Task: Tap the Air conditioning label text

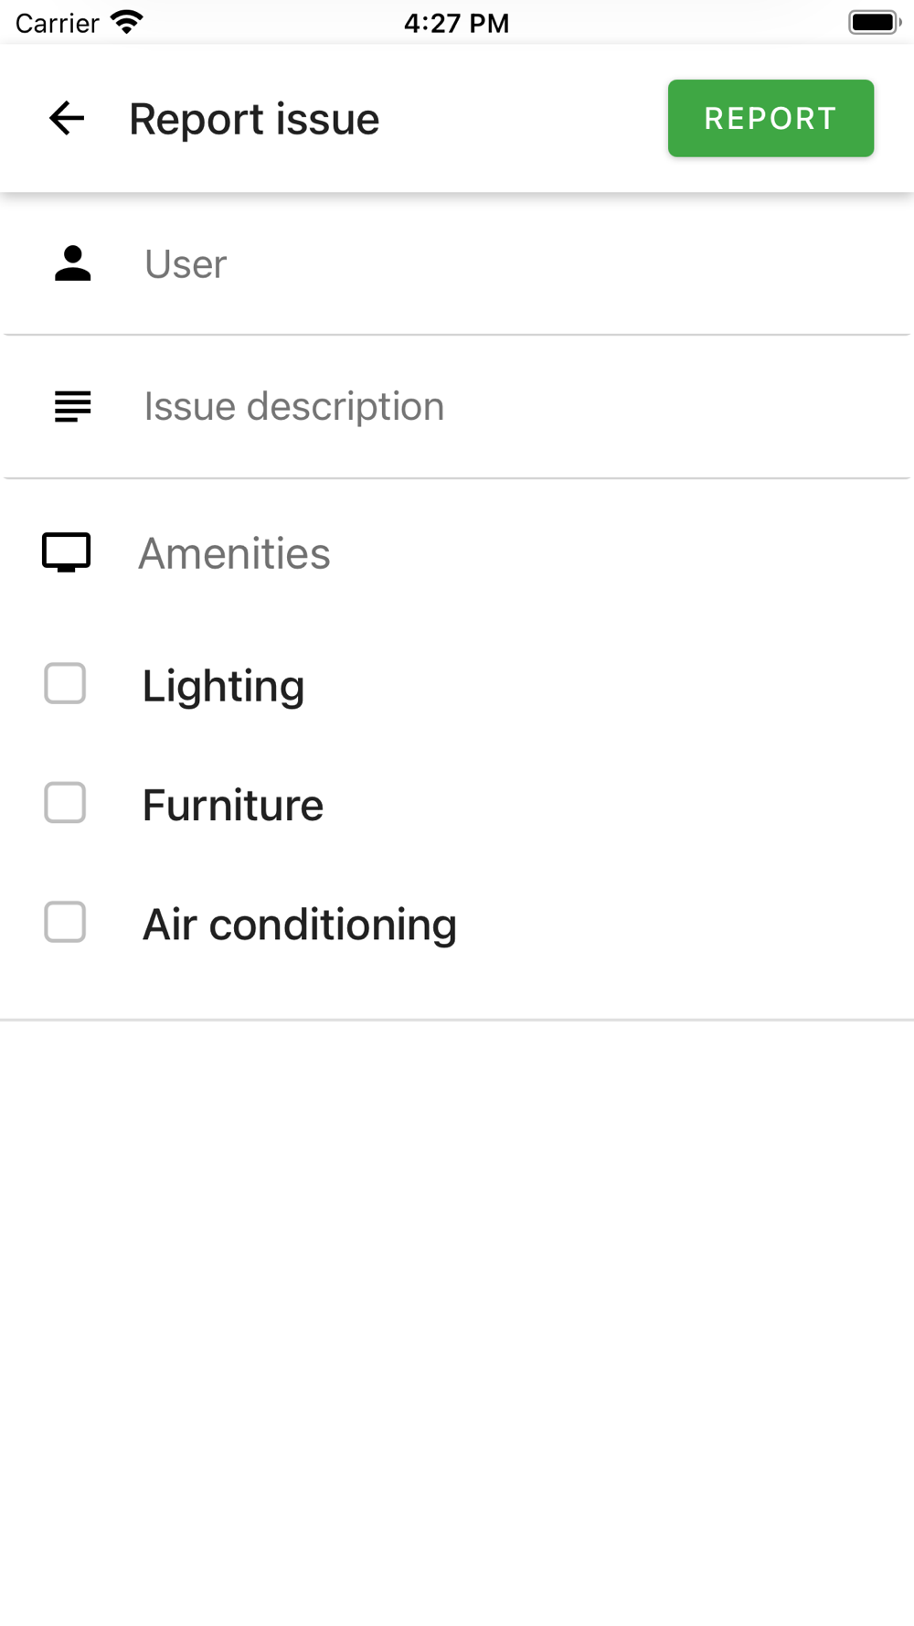Action: point(300,925)
